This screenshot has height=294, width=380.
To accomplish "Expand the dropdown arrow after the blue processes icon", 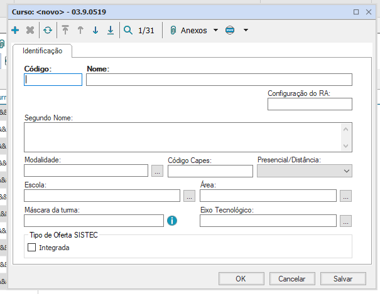I will [246, 30].
